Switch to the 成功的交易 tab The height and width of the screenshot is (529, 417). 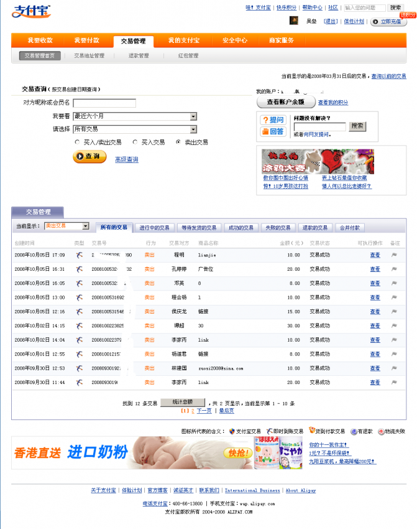(241, 228)
